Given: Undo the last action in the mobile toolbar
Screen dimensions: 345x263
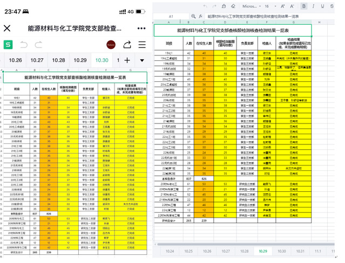Looking at the screenshot, I should (24, 44).
